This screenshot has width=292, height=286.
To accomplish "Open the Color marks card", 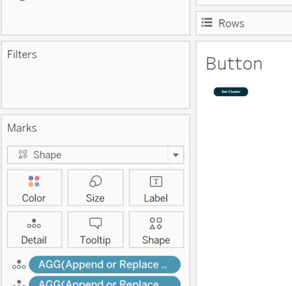I will (x=34, y=187).
